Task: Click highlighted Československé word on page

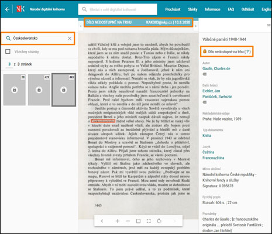Action: click(103, 121)
